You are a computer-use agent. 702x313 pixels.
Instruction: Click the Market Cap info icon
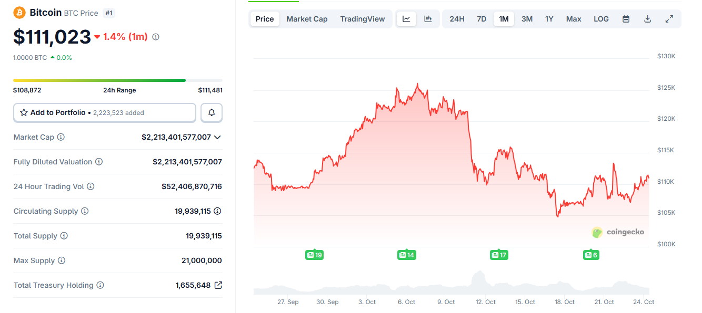tap(61, 137)
